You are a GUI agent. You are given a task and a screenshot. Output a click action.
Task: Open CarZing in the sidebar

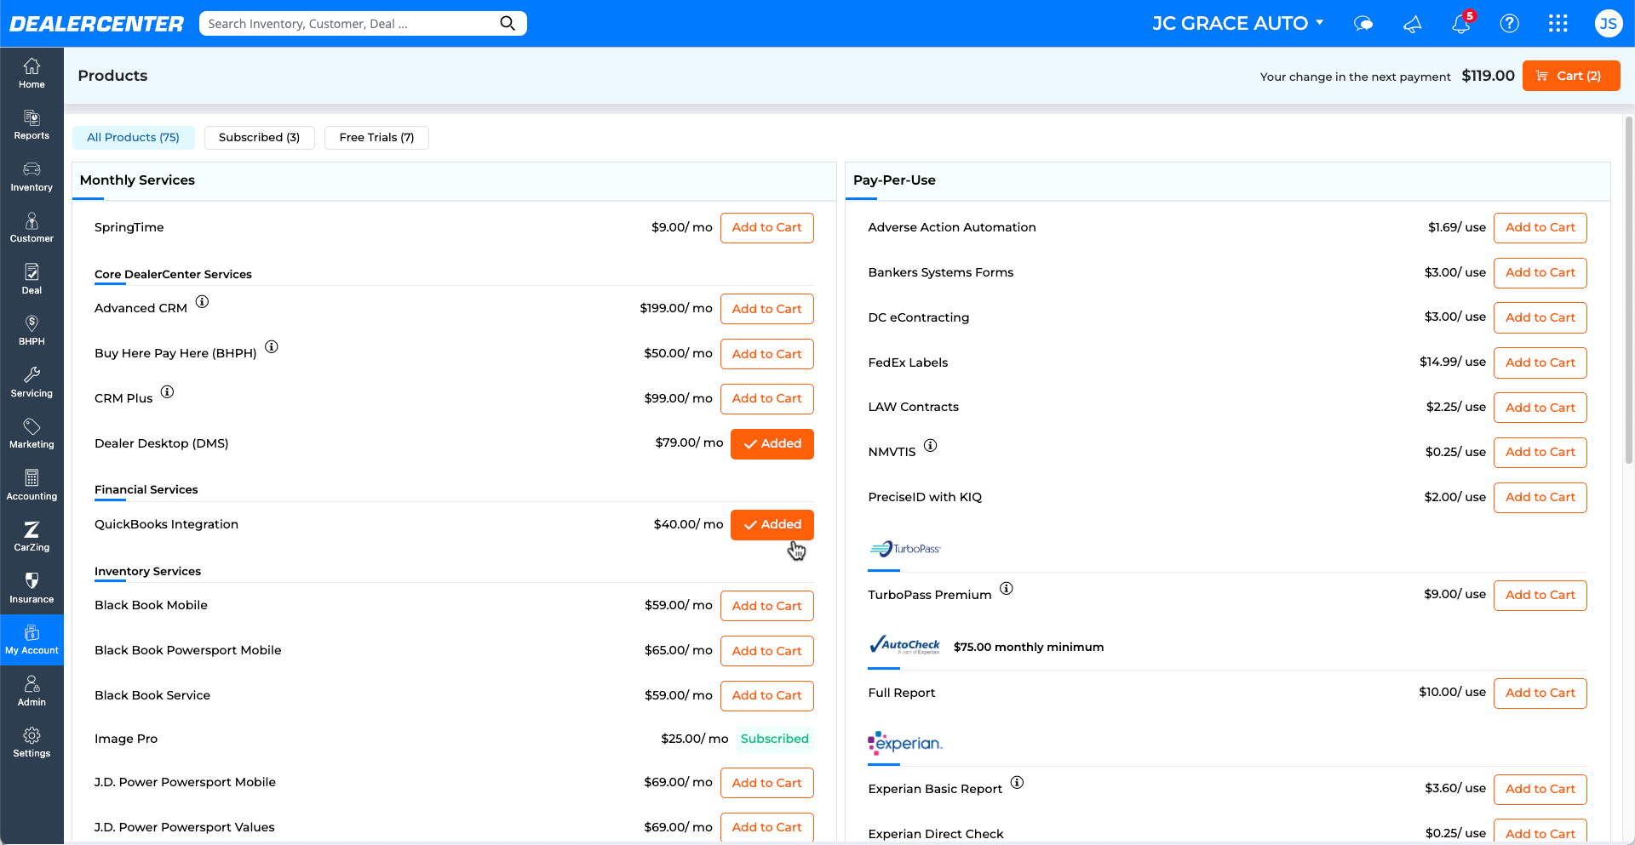point(32,537)
